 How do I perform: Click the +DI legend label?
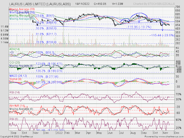[x=11, y=52]
